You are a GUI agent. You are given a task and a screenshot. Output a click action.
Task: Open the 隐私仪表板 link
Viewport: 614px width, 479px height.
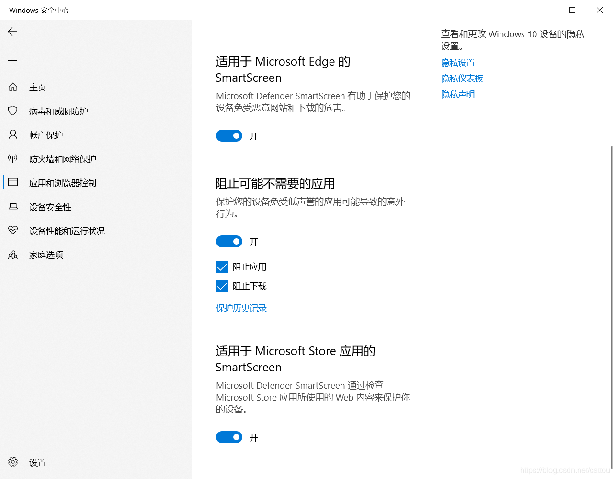click(462, 78)
